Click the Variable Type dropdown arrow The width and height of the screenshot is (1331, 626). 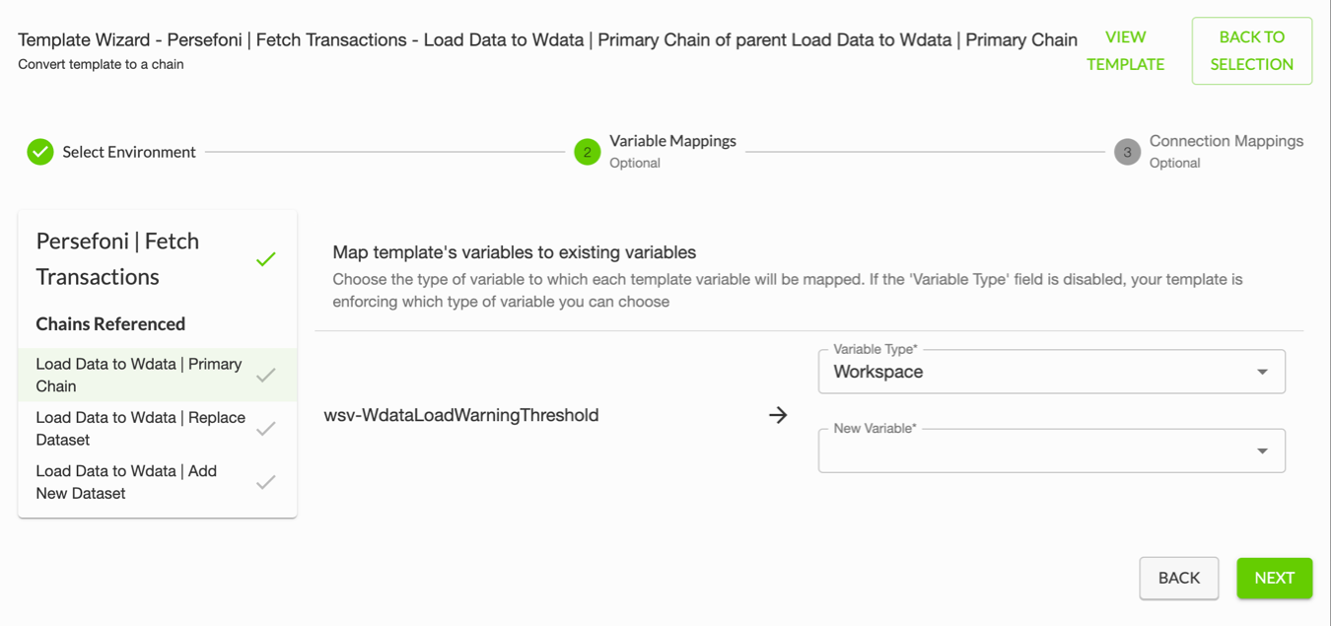(x=1262, y=372)
